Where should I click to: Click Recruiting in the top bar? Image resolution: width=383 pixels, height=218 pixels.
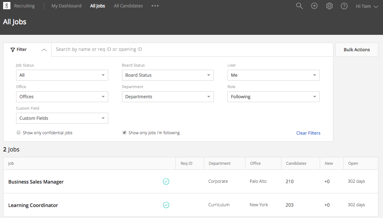[x=24, y=6]
